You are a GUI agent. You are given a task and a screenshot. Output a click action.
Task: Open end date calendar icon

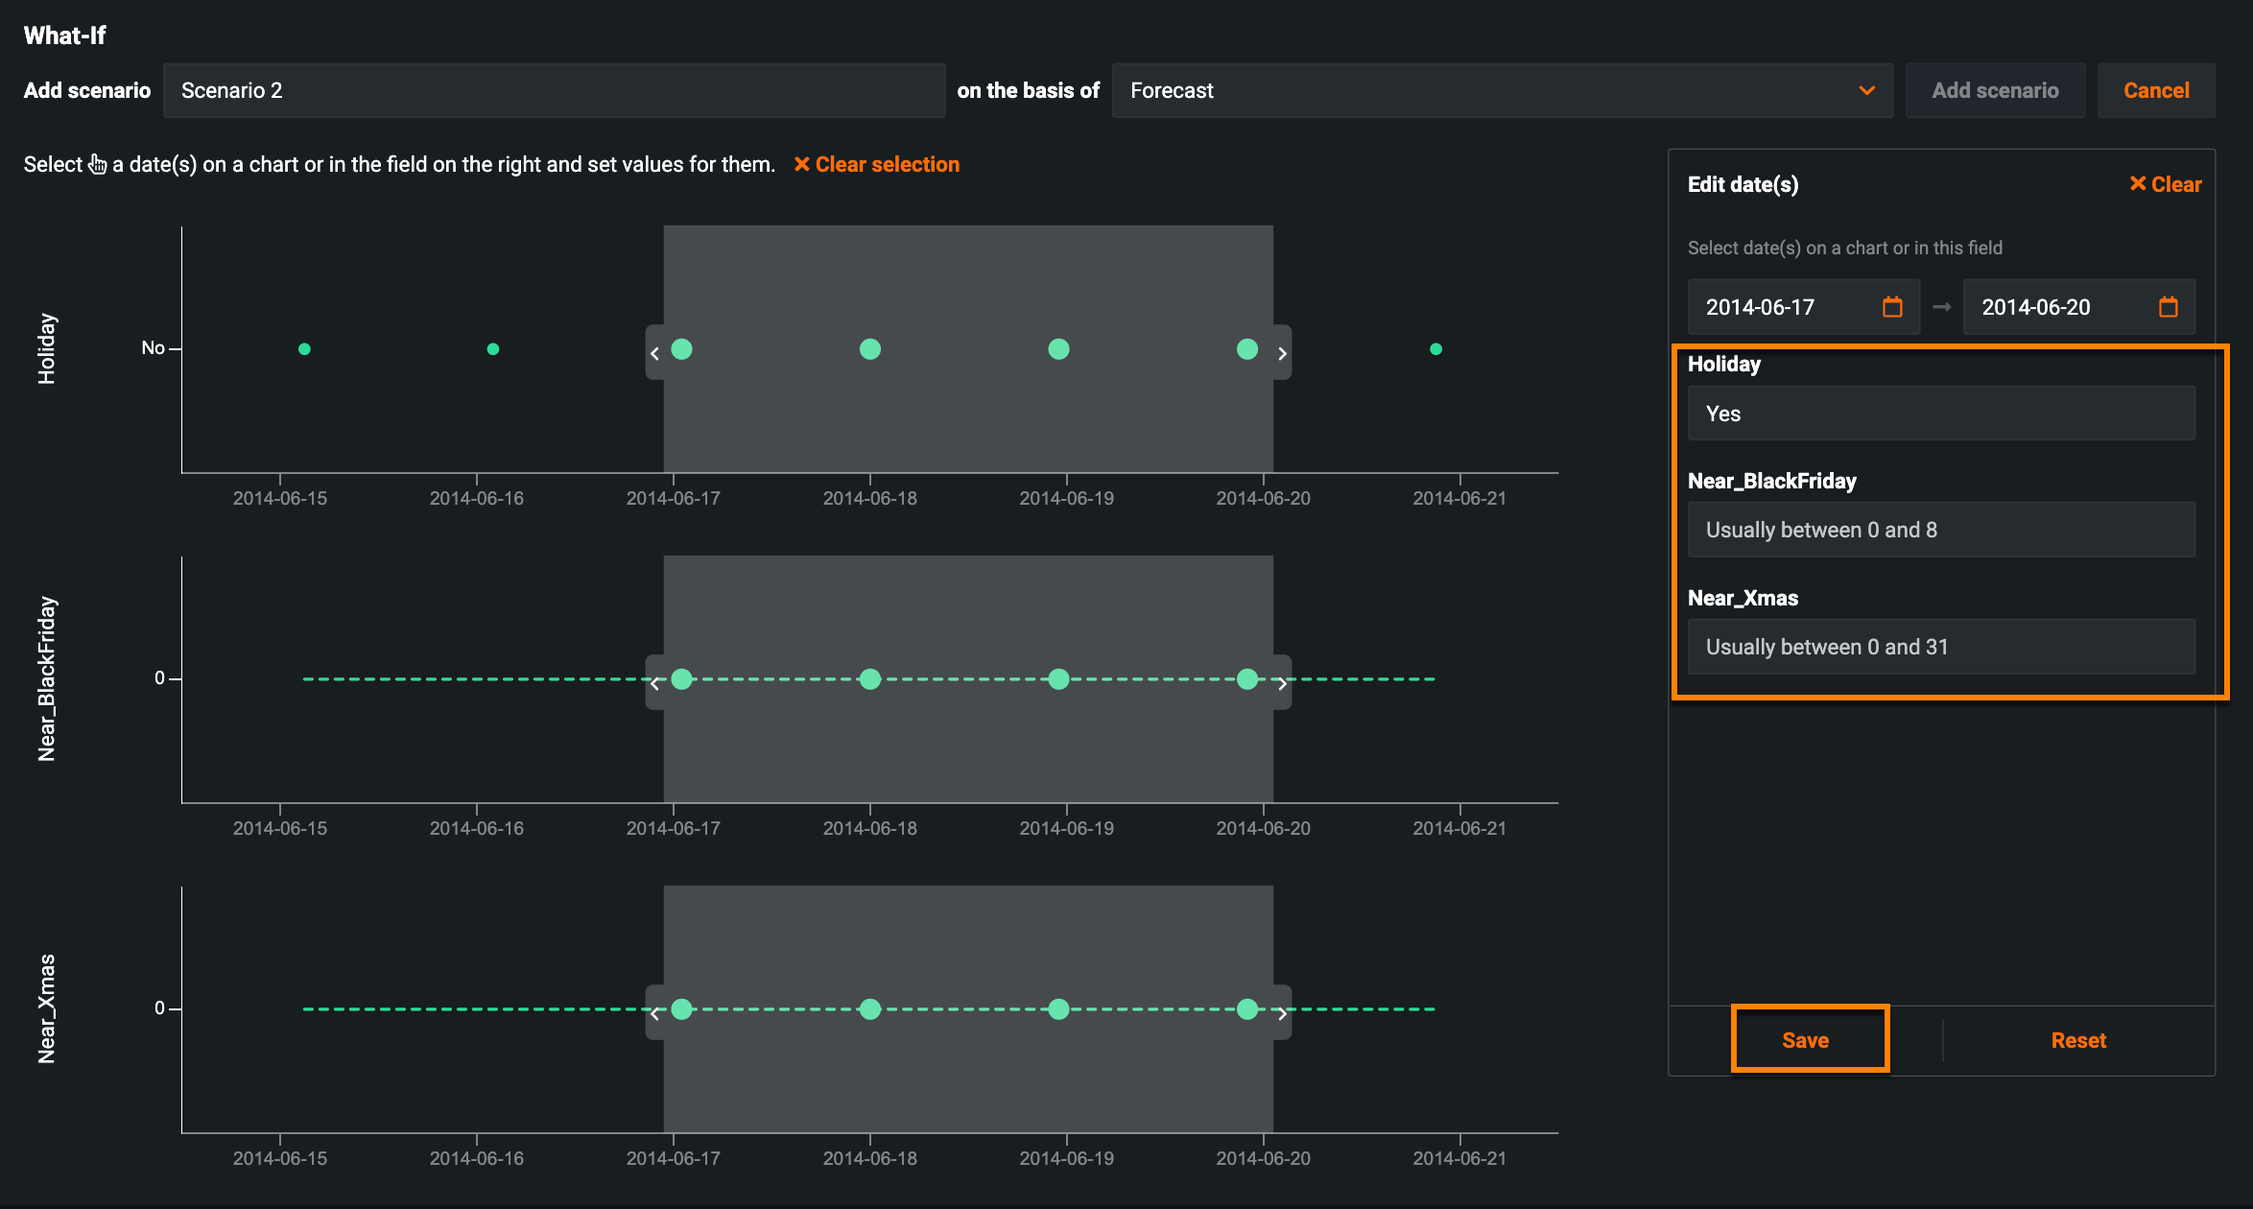tap(2168, 307)
